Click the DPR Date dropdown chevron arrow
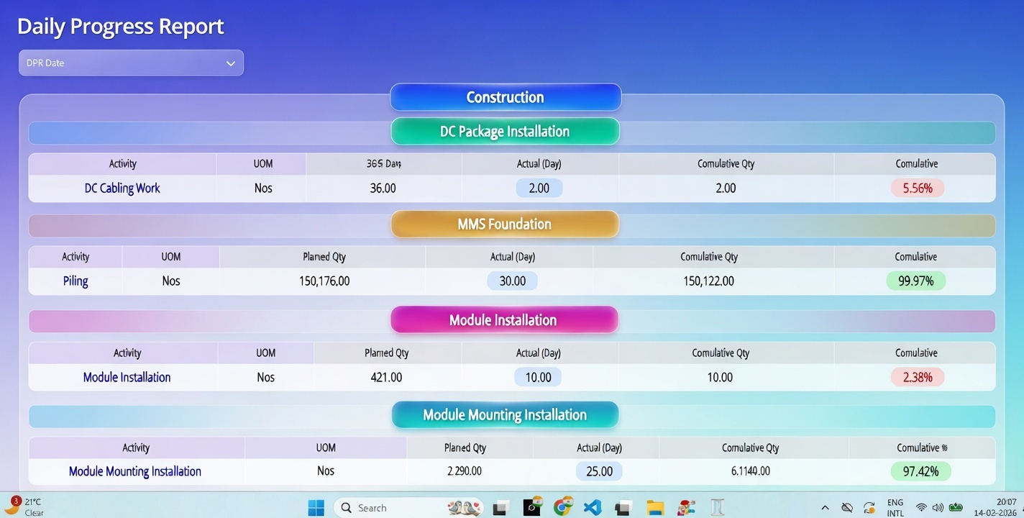The image size is (1024, 518). click(231, 63)
